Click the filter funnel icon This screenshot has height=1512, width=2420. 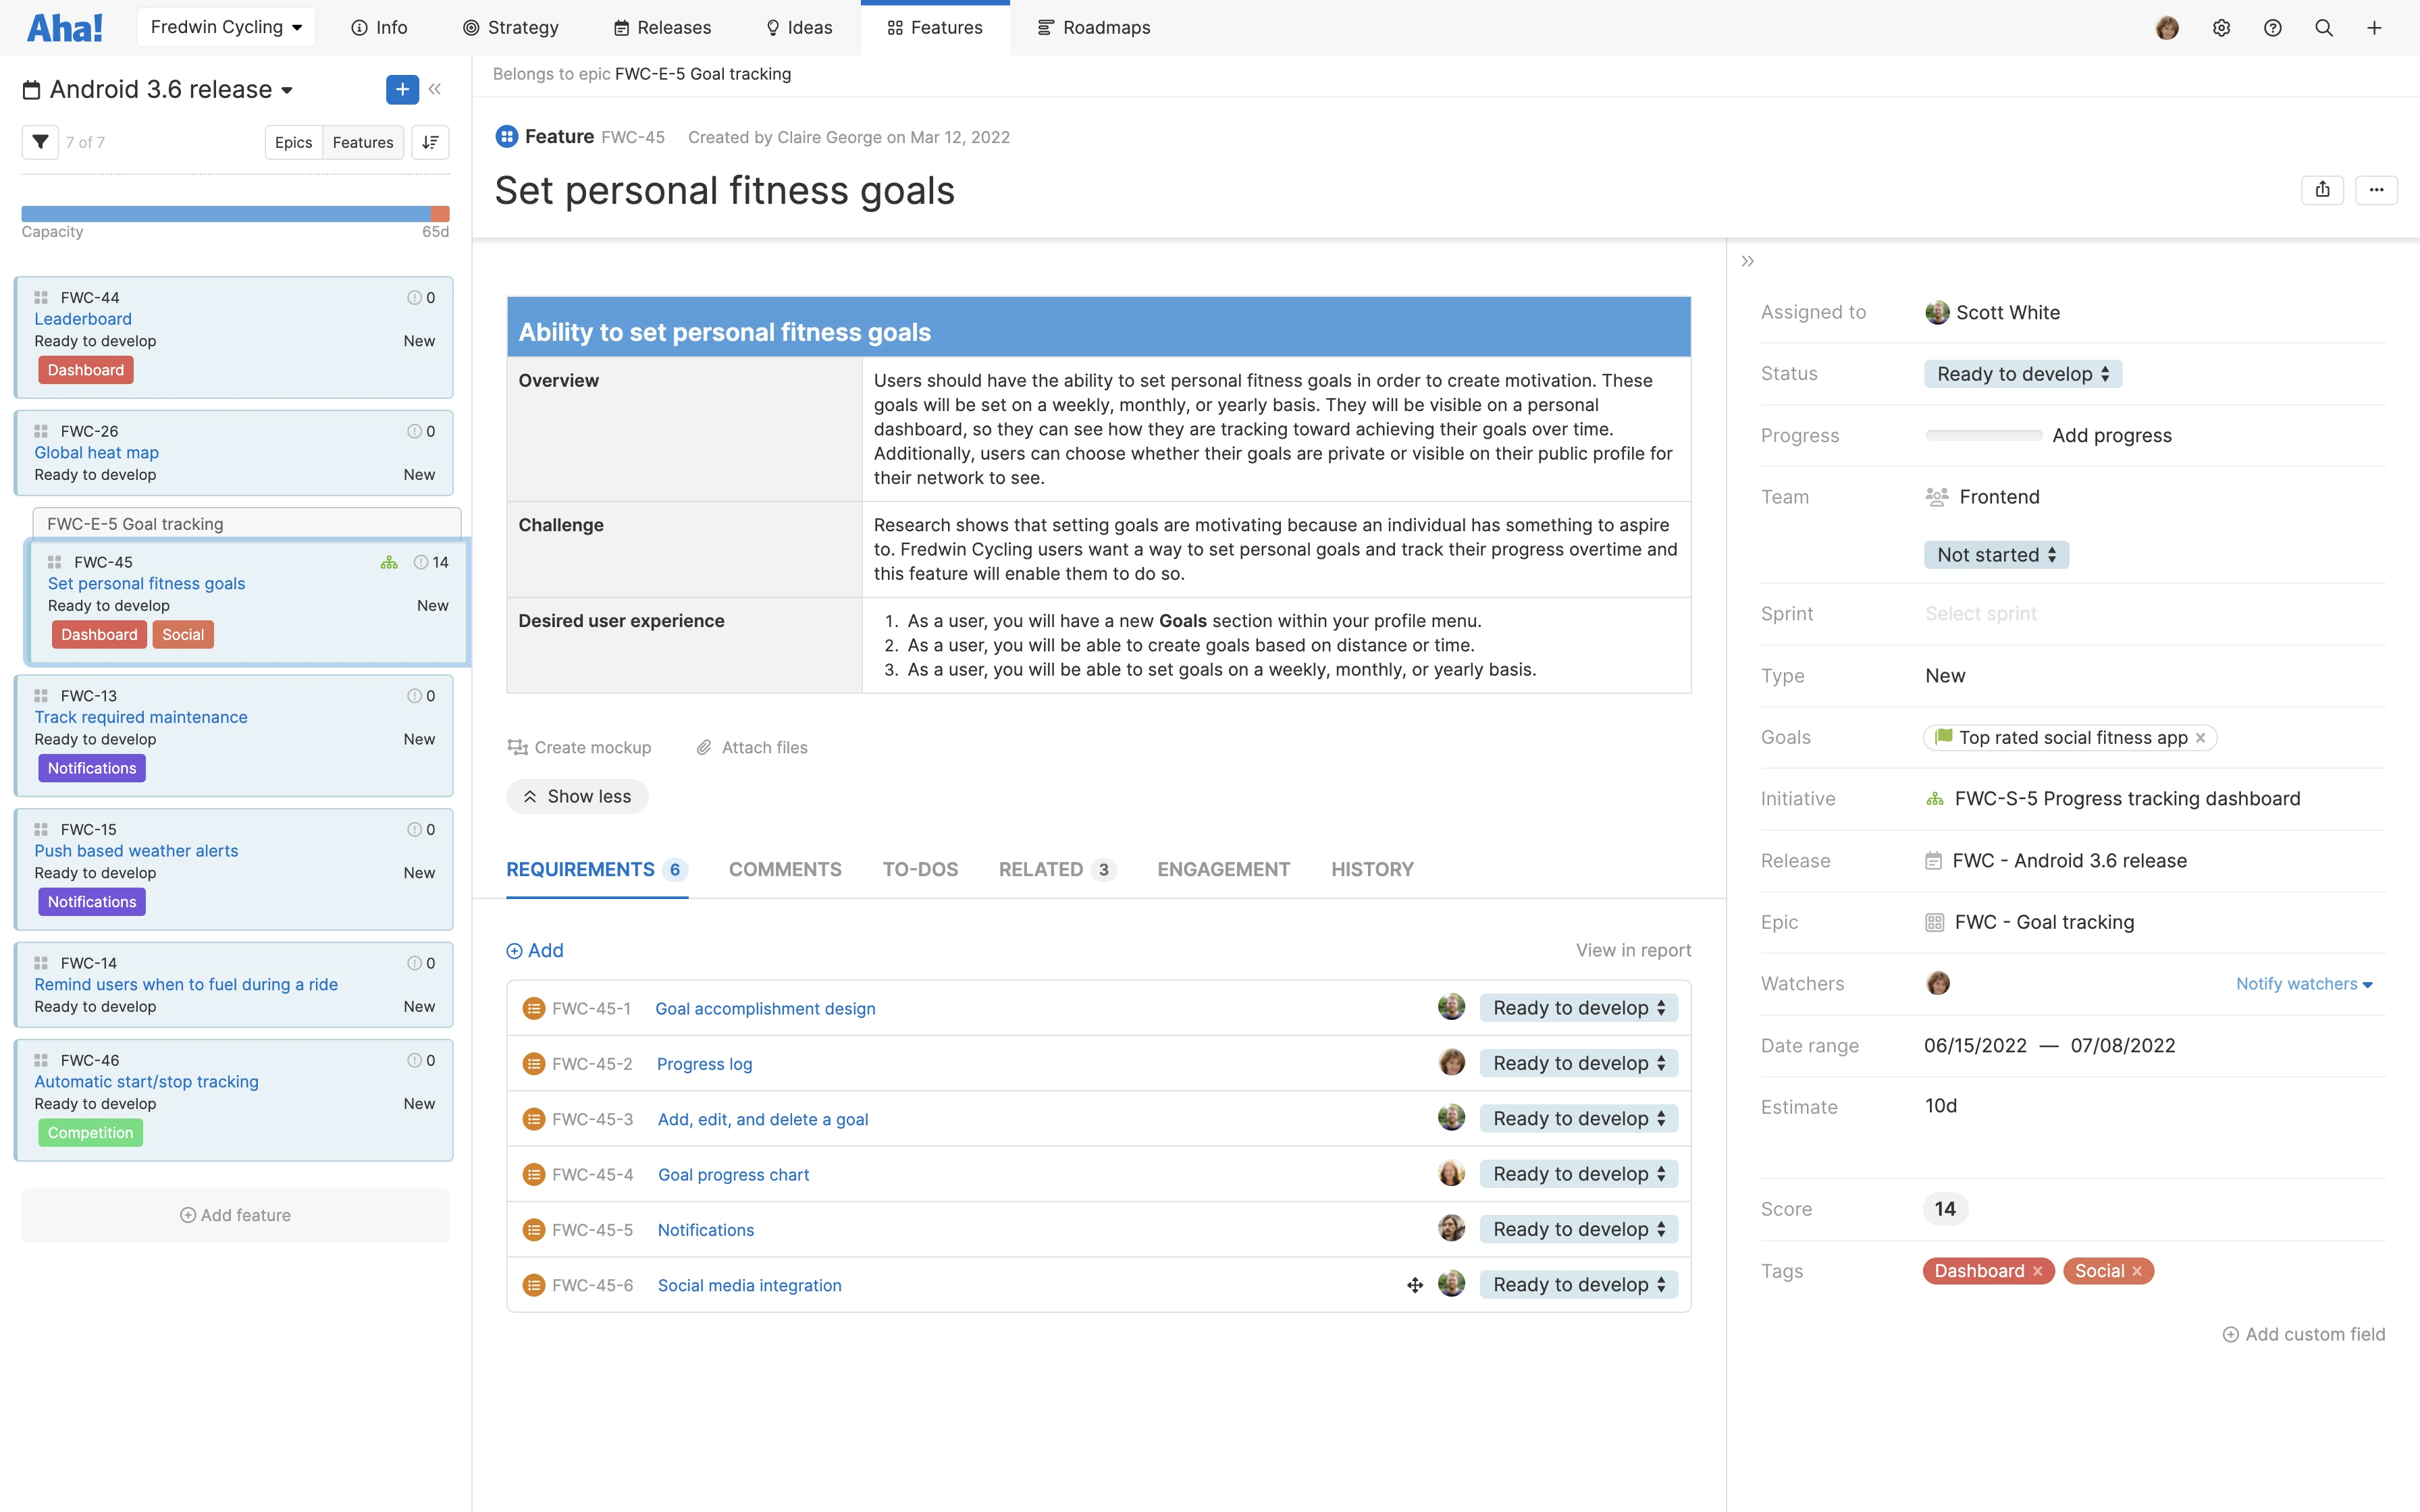pyautogui.click(x=40, y=142)
